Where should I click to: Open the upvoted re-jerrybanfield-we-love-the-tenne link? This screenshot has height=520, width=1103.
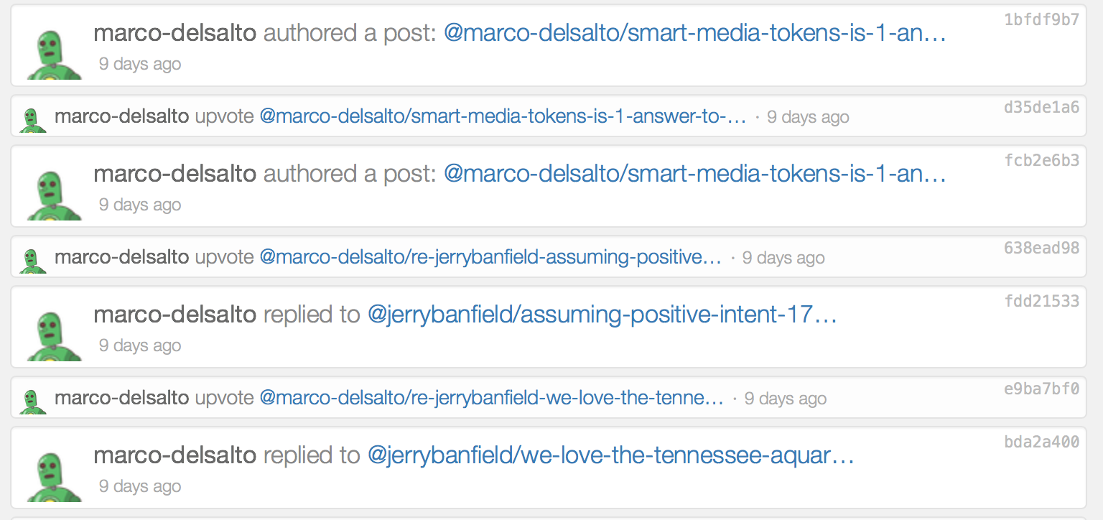pos(491,398)
